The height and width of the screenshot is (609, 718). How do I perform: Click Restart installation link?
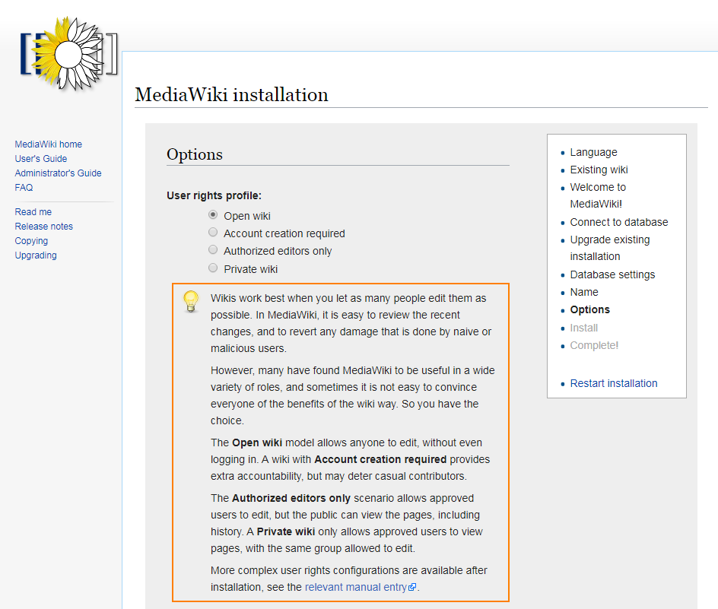click(614, 383)
